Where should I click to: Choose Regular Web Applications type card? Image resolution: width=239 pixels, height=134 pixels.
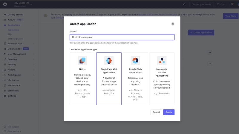pyautogui.click(x=135, y=79)
